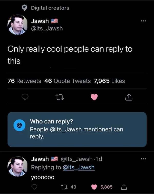View the 7,965 Likes list
Image resolution: width=154 pixels, height=194 pixels.
[x=110, y=81]
